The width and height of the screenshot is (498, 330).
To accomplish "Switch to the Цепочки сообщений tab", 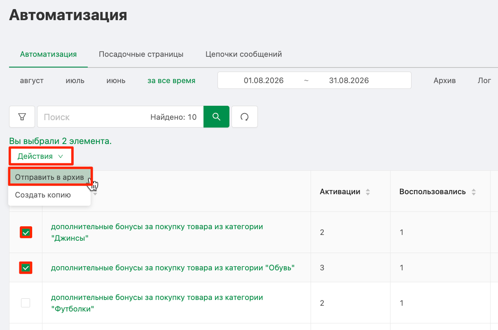I will (x=243, y=54).
